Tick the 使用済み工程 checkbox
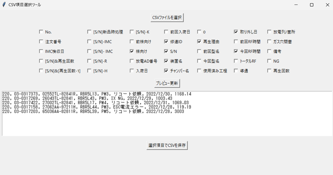Viewport: 333px width, 175px height. click(199, 71)
